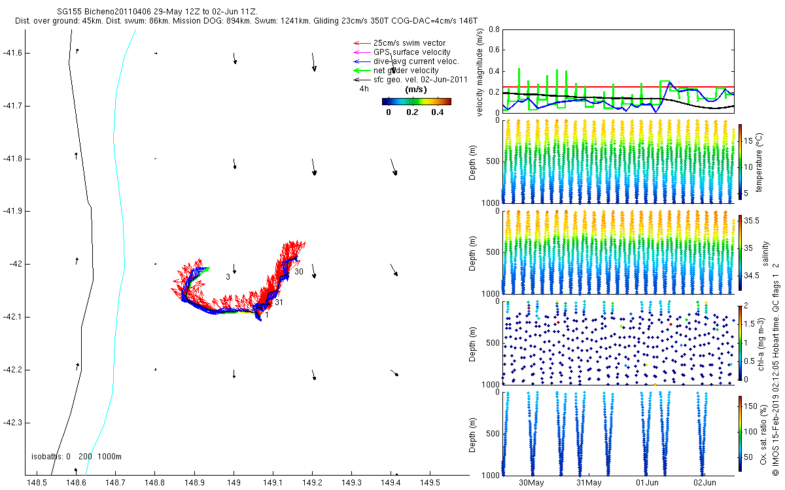This screenshot has width=785, height=490.
Task: Select the '25cm/s swim vector' legend label
Action: (x=410, y=43)
